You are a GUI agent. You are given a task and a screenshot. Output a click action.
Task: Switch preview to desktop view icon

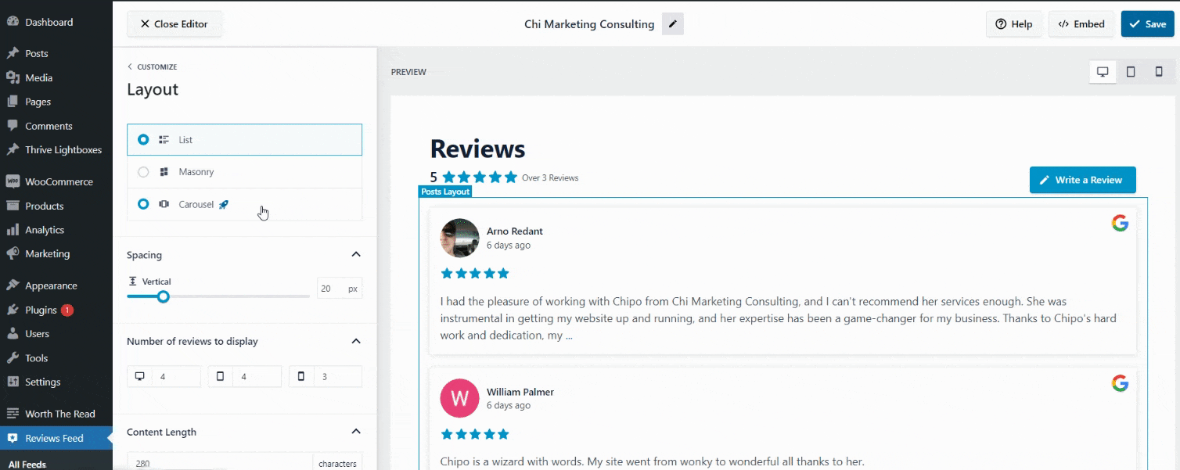1103,72
